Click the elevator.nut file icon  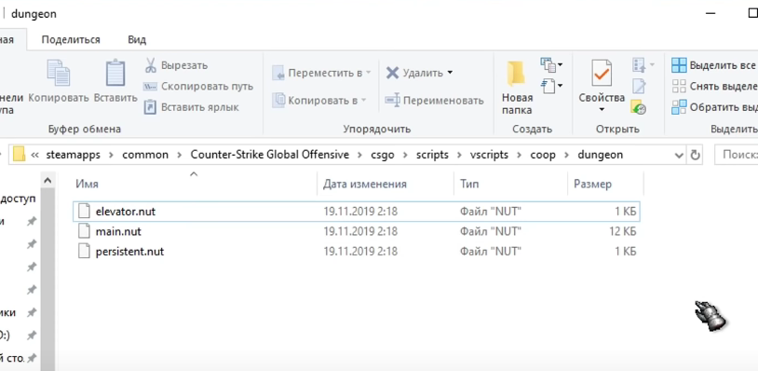(x=84, y=212)
